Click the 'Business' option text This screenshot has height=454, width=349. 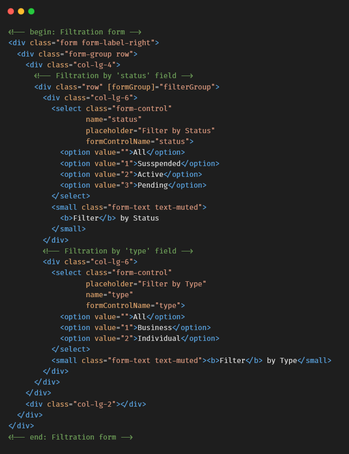point(154,328)
